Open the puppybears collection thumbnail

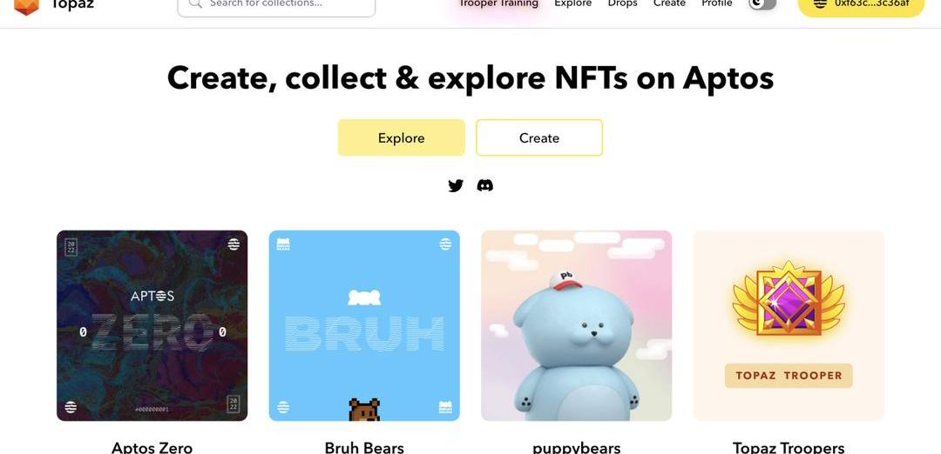pos(576,326)
